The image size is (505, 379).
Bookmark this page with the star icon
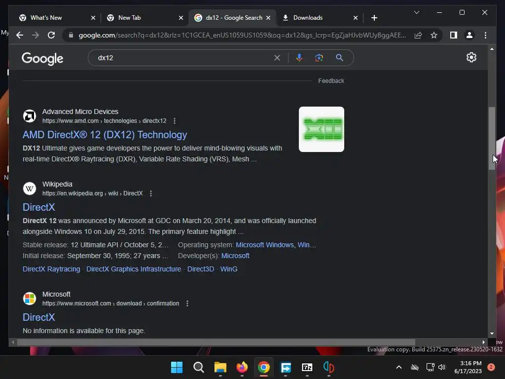[x=434, y=35]
